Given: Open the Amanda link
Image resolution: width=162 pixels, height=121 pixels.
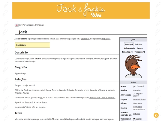Looking at the screenshot, I should (x=79, y=90).
